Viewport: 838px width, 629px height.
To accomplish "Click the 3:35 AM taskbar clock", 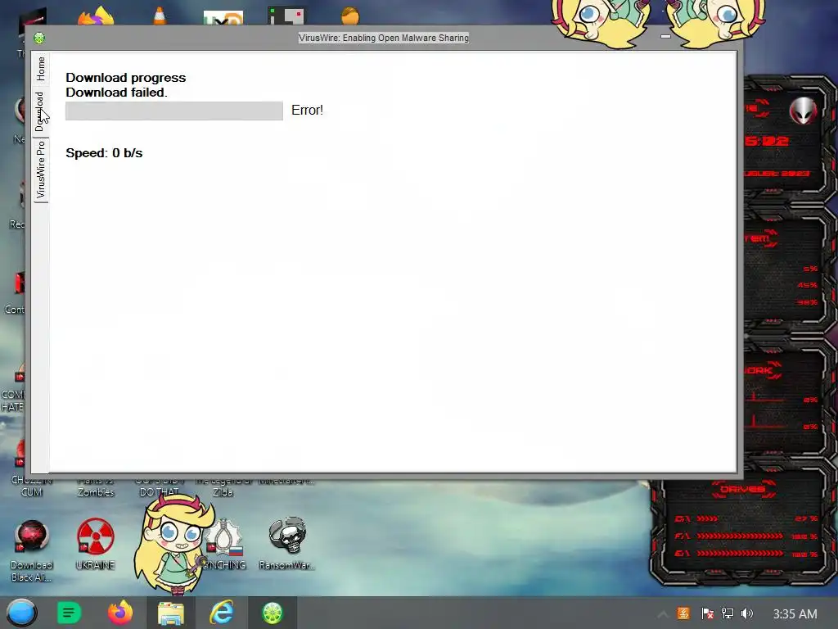I will pos(795,614).
